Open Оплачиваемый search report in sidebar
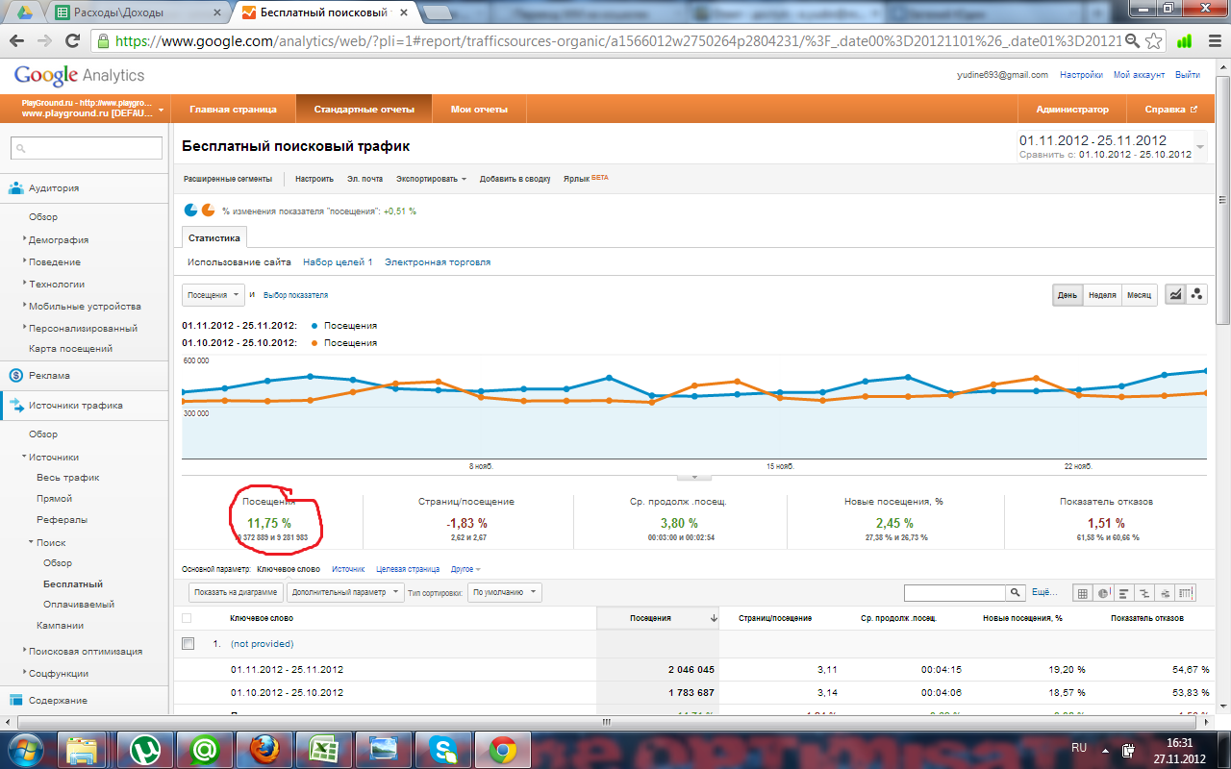 [79, 605]
